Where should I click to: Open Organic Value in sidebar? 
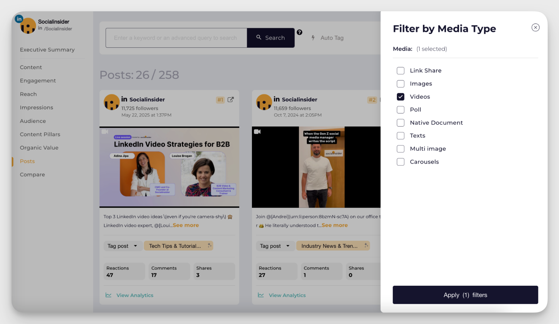(39, 148)
